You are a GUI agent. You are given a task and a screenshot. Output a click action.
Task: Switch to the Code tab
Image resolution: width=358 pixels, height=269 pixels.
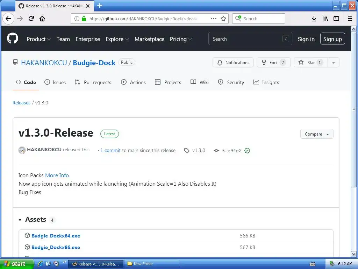pyautogui.click(x=26, y=82)
